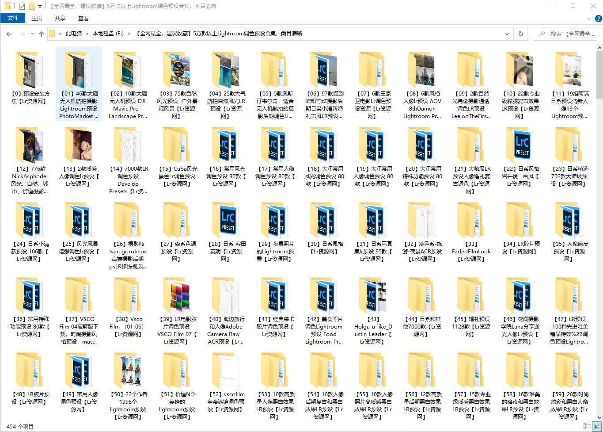The image size is (603, 432).
Task: Open folder 【33】FadedFilmLook
Action: pyautogui.click(x=471, y=231)
